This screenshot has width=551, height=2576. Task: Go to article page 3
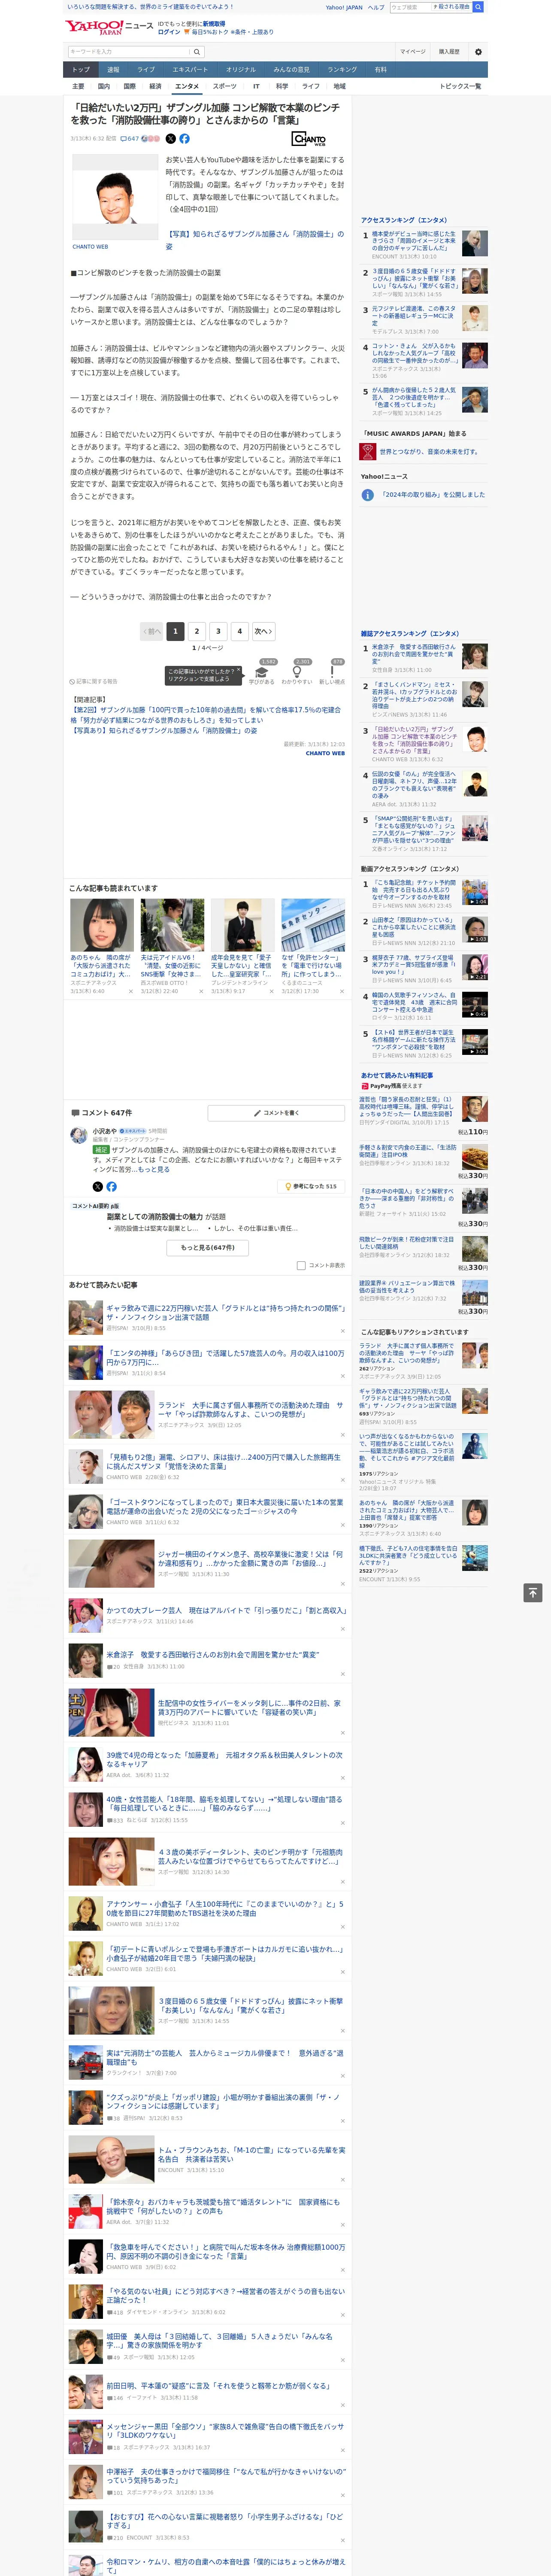coord(218,631)
